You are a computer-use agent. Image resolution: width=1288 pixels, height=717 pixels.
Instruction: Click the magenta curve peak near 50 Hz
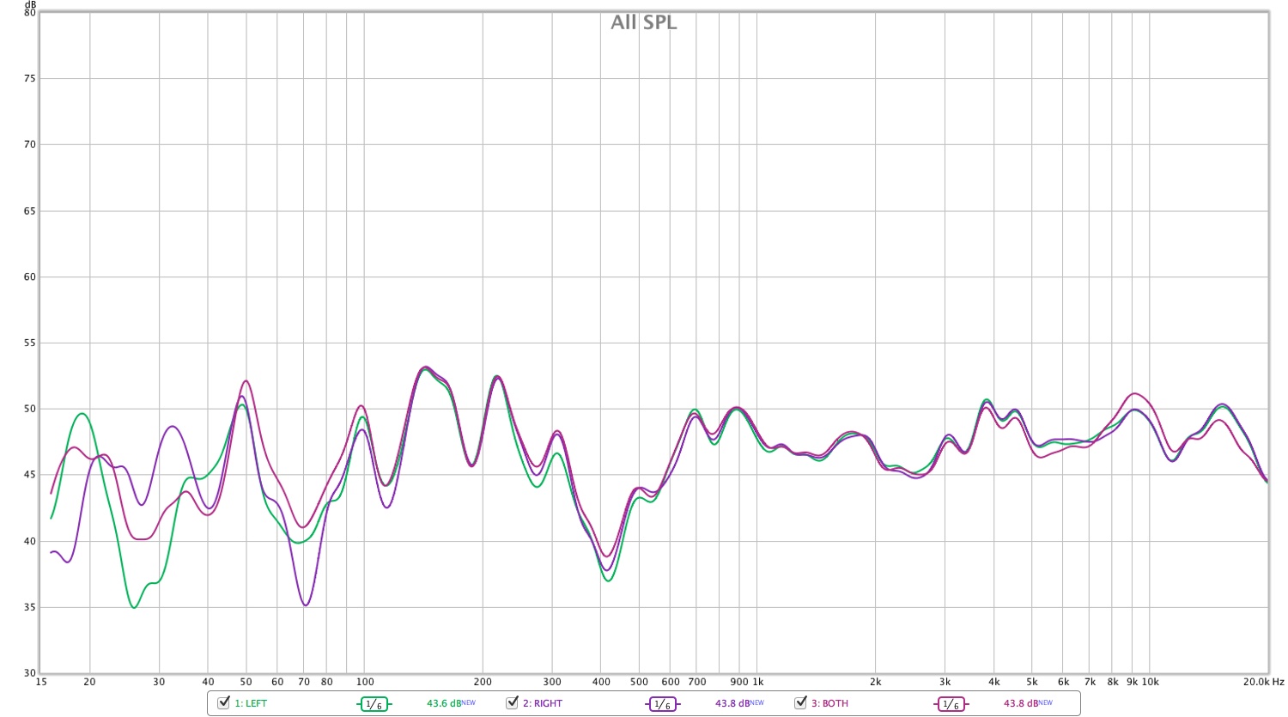[245, 380]
